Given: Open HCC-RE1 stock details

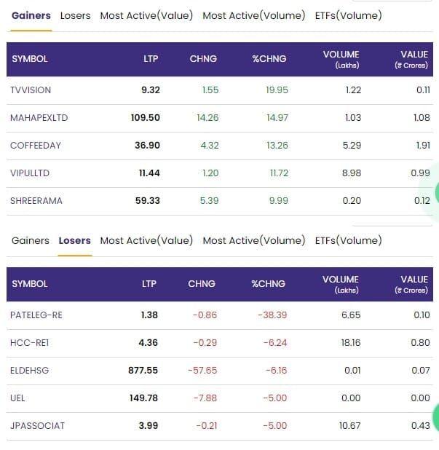Looking at the screenshot, I should click(x=30, y=343).
